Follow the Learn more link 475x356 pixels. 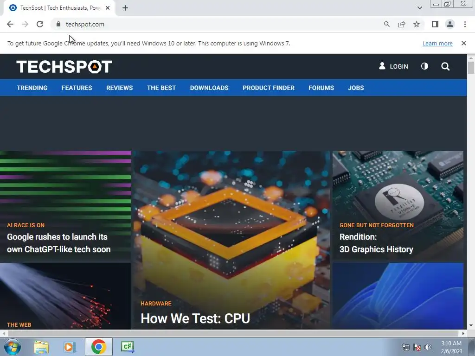click(437, 43)
